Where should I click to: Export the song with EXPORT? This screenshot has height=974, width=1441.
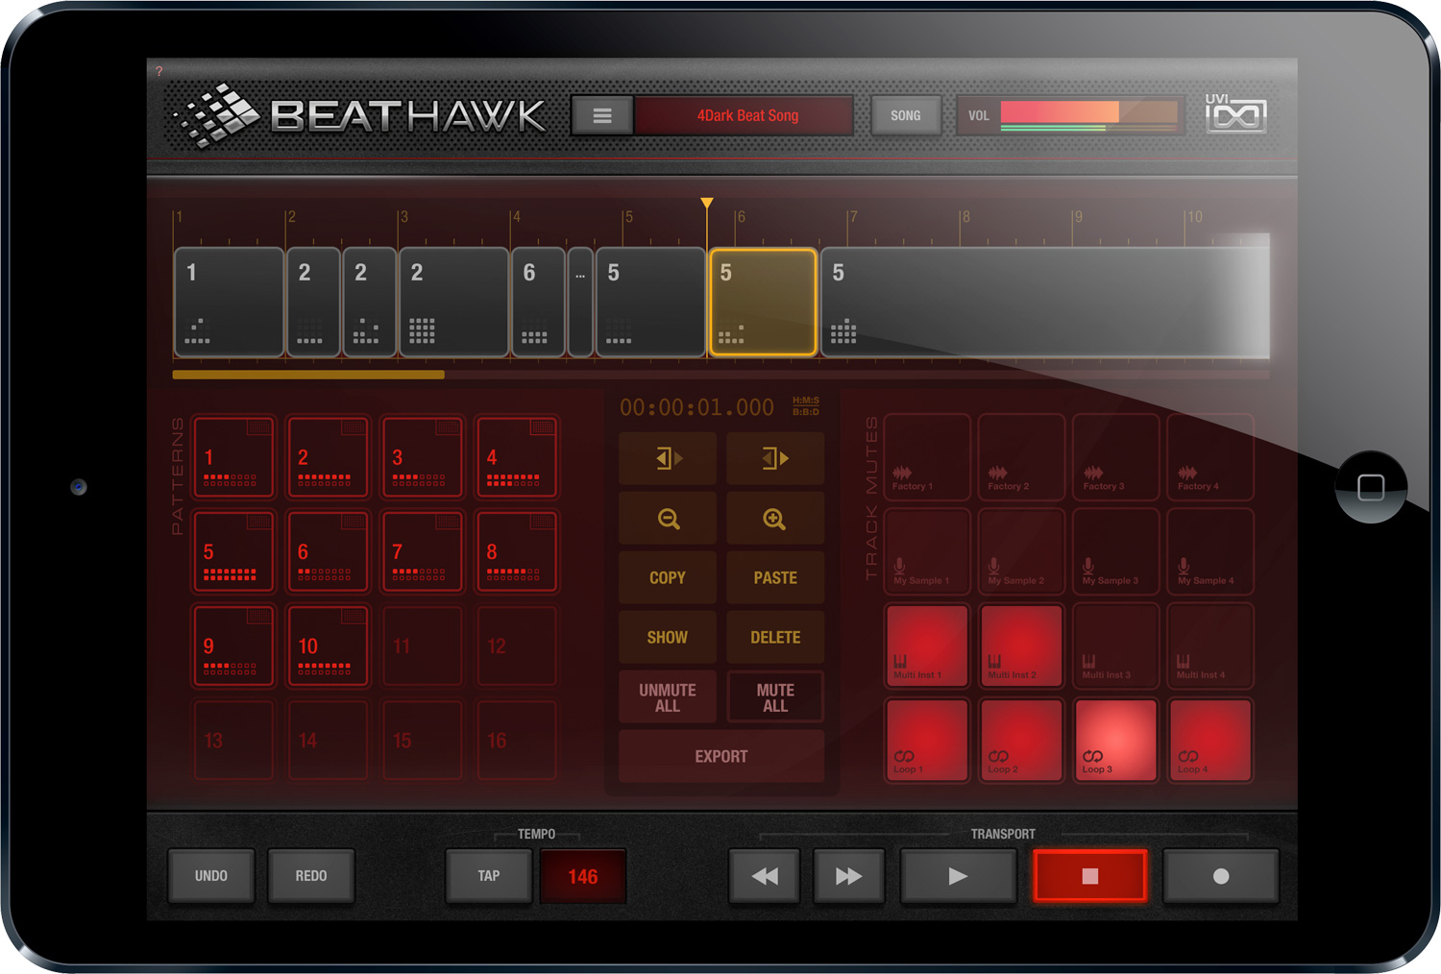point(721,757)
